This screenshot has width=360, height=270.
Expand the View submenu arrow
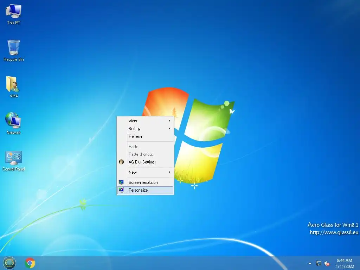coord(169,121)
